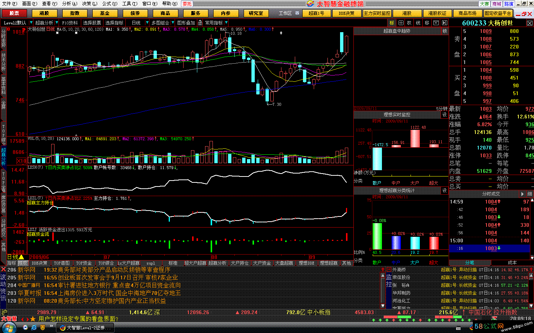Switch to the 基金 tab
This screenshot has width=534, height=333.
point(105,13)
